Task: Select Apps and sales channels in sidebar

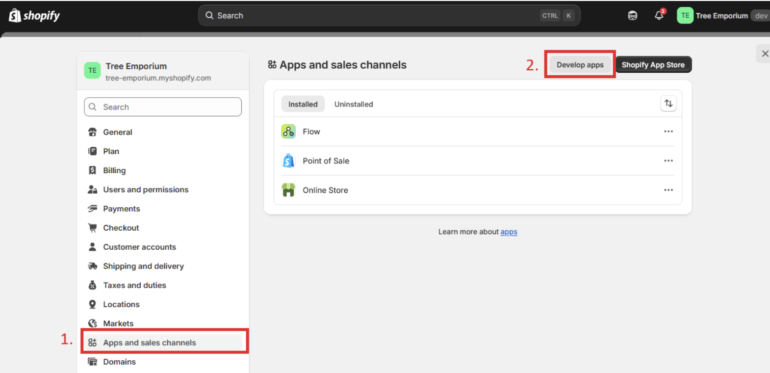Action: pos(163,343)
